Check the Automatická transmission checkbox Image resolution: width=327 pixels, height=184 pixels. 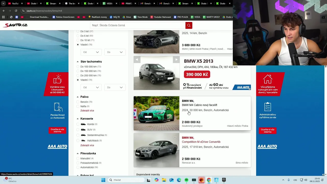[78, 167]
